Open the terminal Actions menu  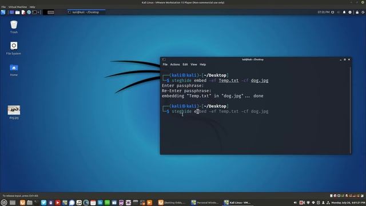pyautogui.click(x=175, y=65)
